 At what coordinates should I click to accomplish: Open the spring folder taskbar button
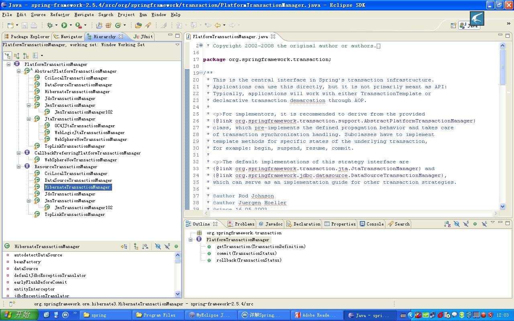105,315
